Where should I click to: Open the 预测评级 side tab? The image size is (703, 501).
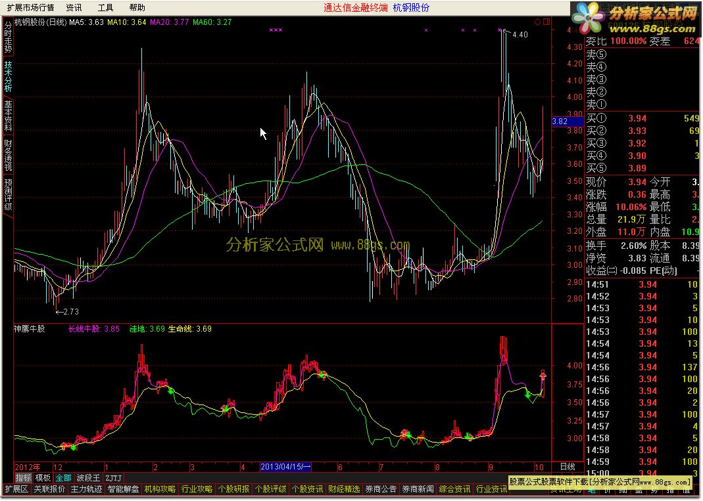[8, 194]
